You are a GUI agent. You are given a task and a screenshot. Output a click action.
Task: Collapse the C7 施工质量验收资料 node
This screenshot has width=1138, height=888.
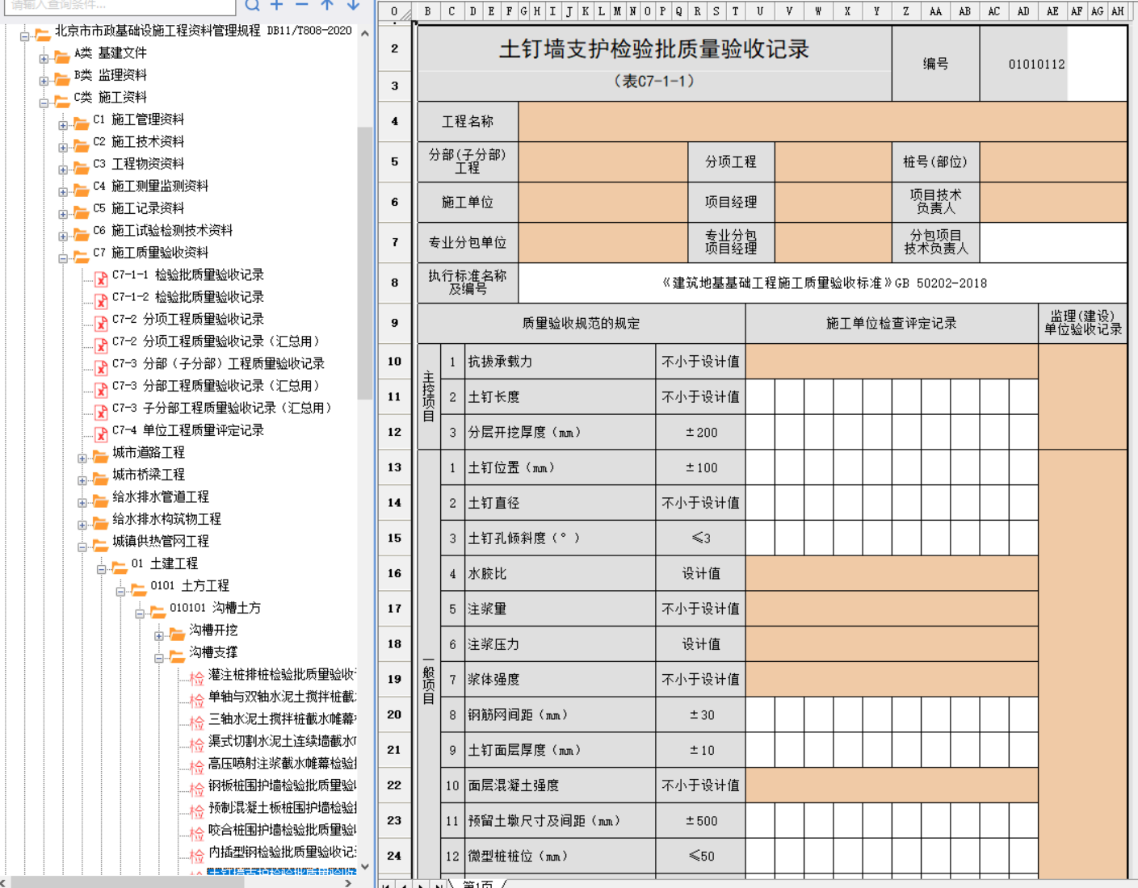[x=63, y=258]
